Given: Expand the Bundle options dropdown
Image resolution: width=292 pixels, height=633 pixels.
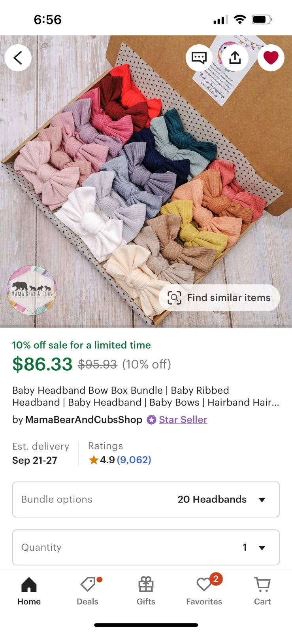Looking at the screenshot, I should coord(146,499).
